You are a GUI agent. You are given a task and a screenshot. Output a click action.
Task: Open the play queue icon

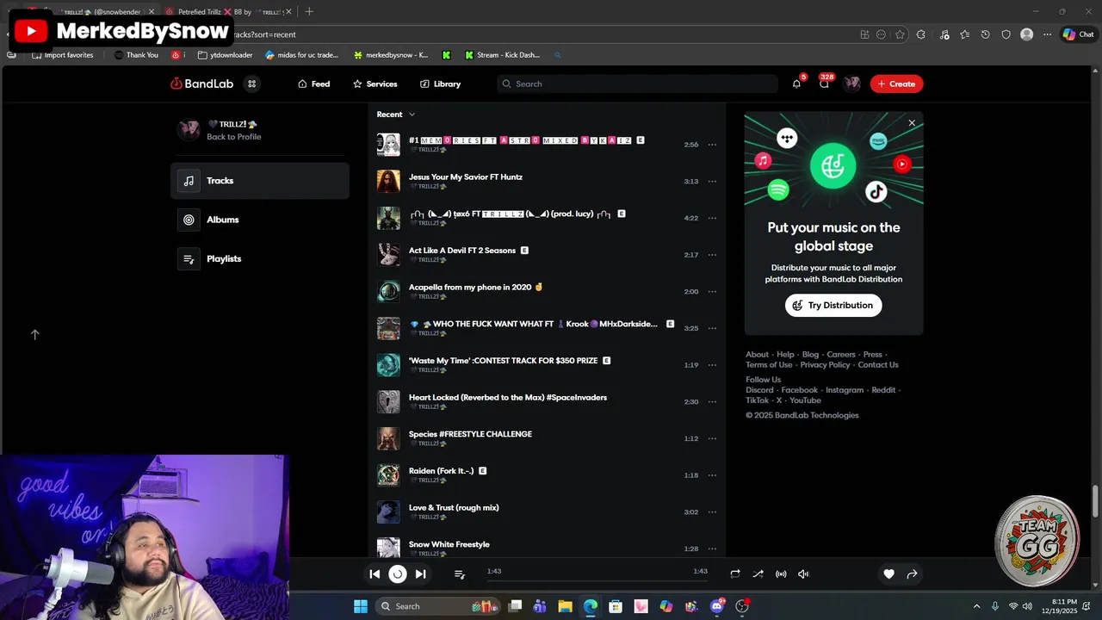point(460,574)
